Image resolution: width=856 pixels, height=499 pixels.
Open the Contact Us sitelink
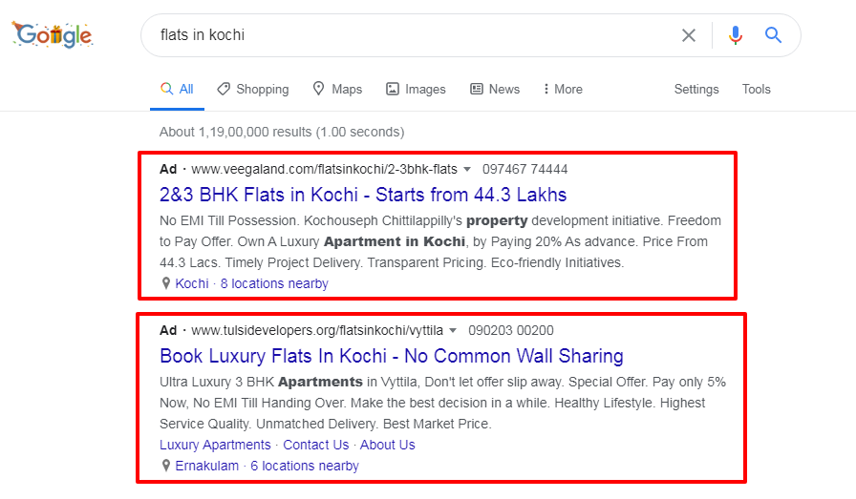pos(315,445)
